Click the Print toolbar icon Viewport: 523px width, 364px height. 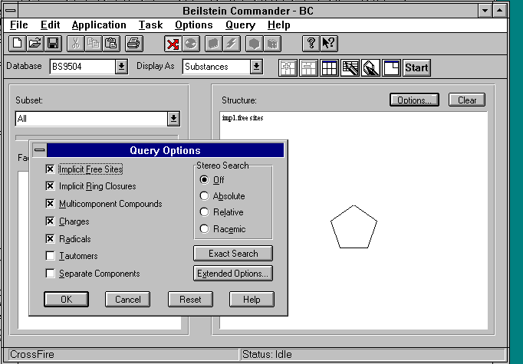point(133,44)
